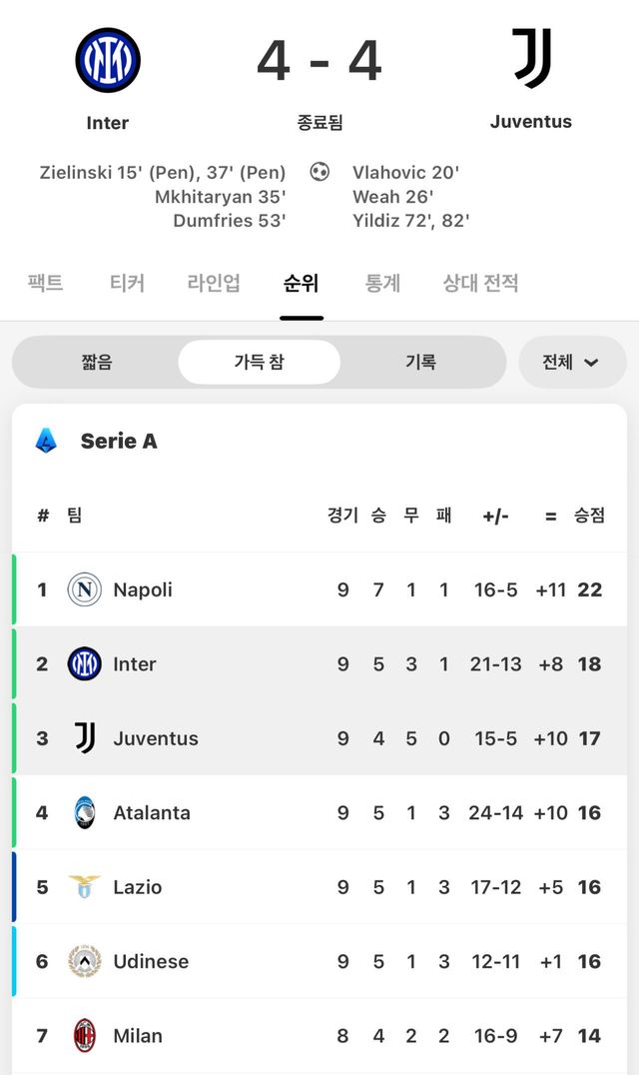The width and height of the screenshot is (639, 1075).
Task: Open Juventus row in the standings
Action: (x=156, y=738)
